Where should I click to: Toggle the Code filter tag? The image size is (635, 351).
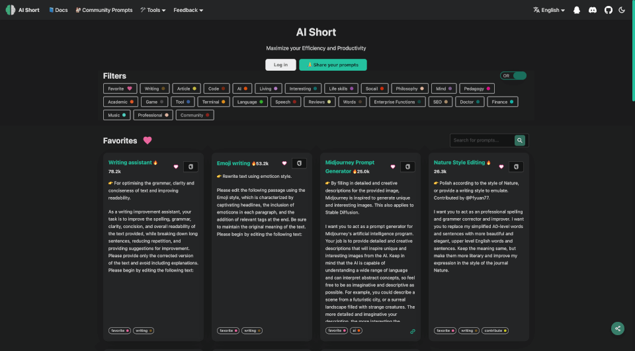coord(217,89)
